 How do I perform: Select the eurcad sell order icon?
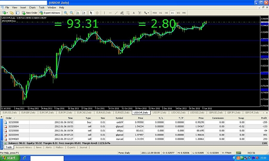[x=6, y=139]
